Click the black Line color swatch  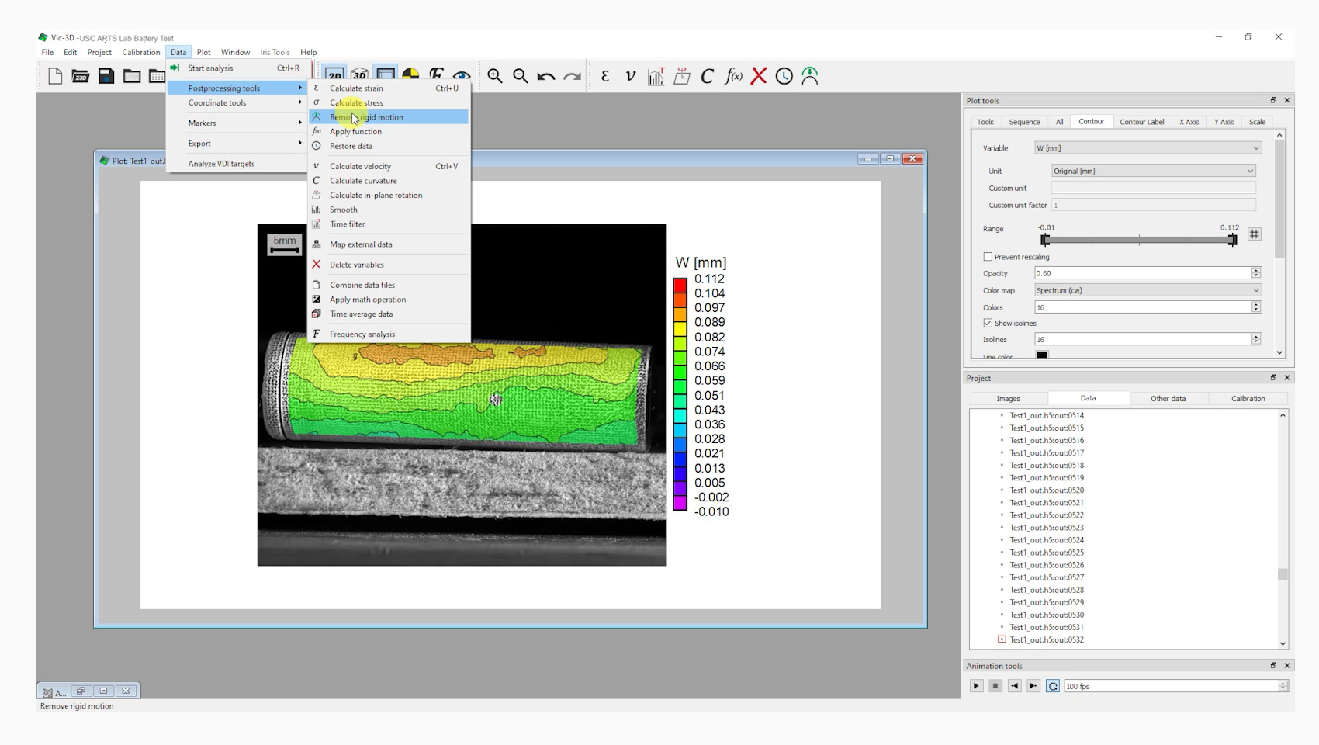(x=1042, y=355)
